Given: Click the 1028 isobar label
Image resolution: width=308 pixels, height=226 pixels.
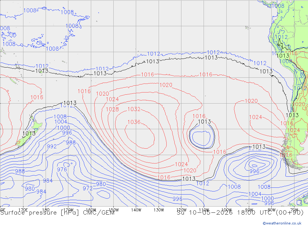Looking at the screenshot, I should pos(112,109).
